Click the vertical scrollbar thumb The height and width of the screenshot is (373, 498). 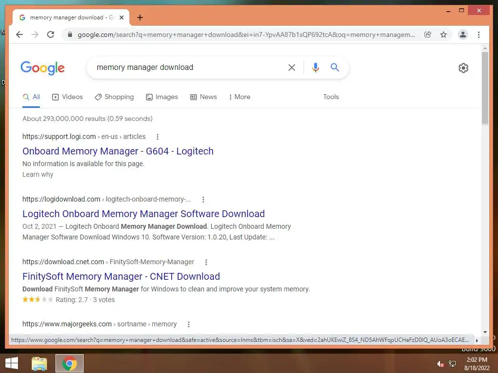point(485,88)
